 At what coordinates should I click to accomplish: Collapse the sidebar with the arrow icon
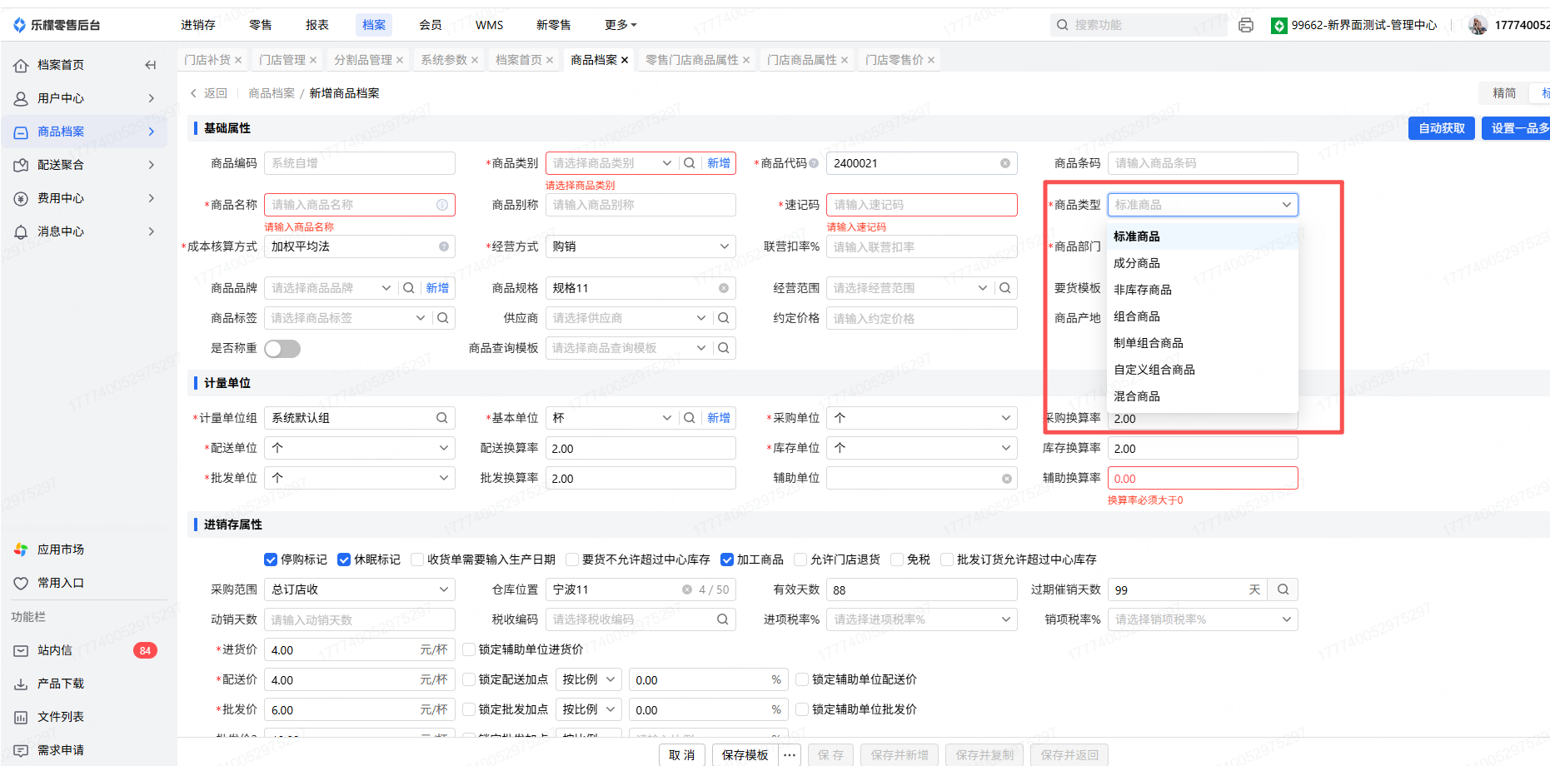pos(150,65)
